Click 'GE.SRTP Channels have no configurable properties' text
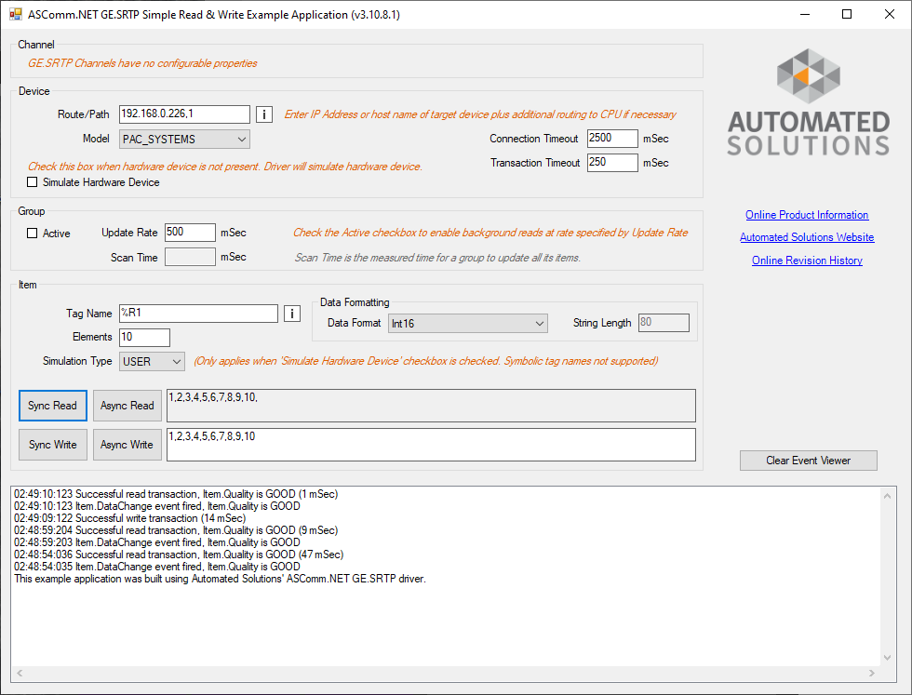 142,63
